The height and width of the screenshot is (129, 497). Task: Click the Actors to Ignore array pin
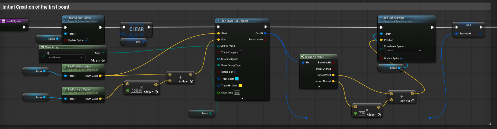coord(218,59)
